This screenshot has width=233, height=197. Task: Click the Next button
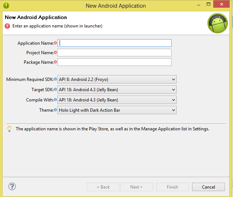pyautogui.click(x=137, y=187)
